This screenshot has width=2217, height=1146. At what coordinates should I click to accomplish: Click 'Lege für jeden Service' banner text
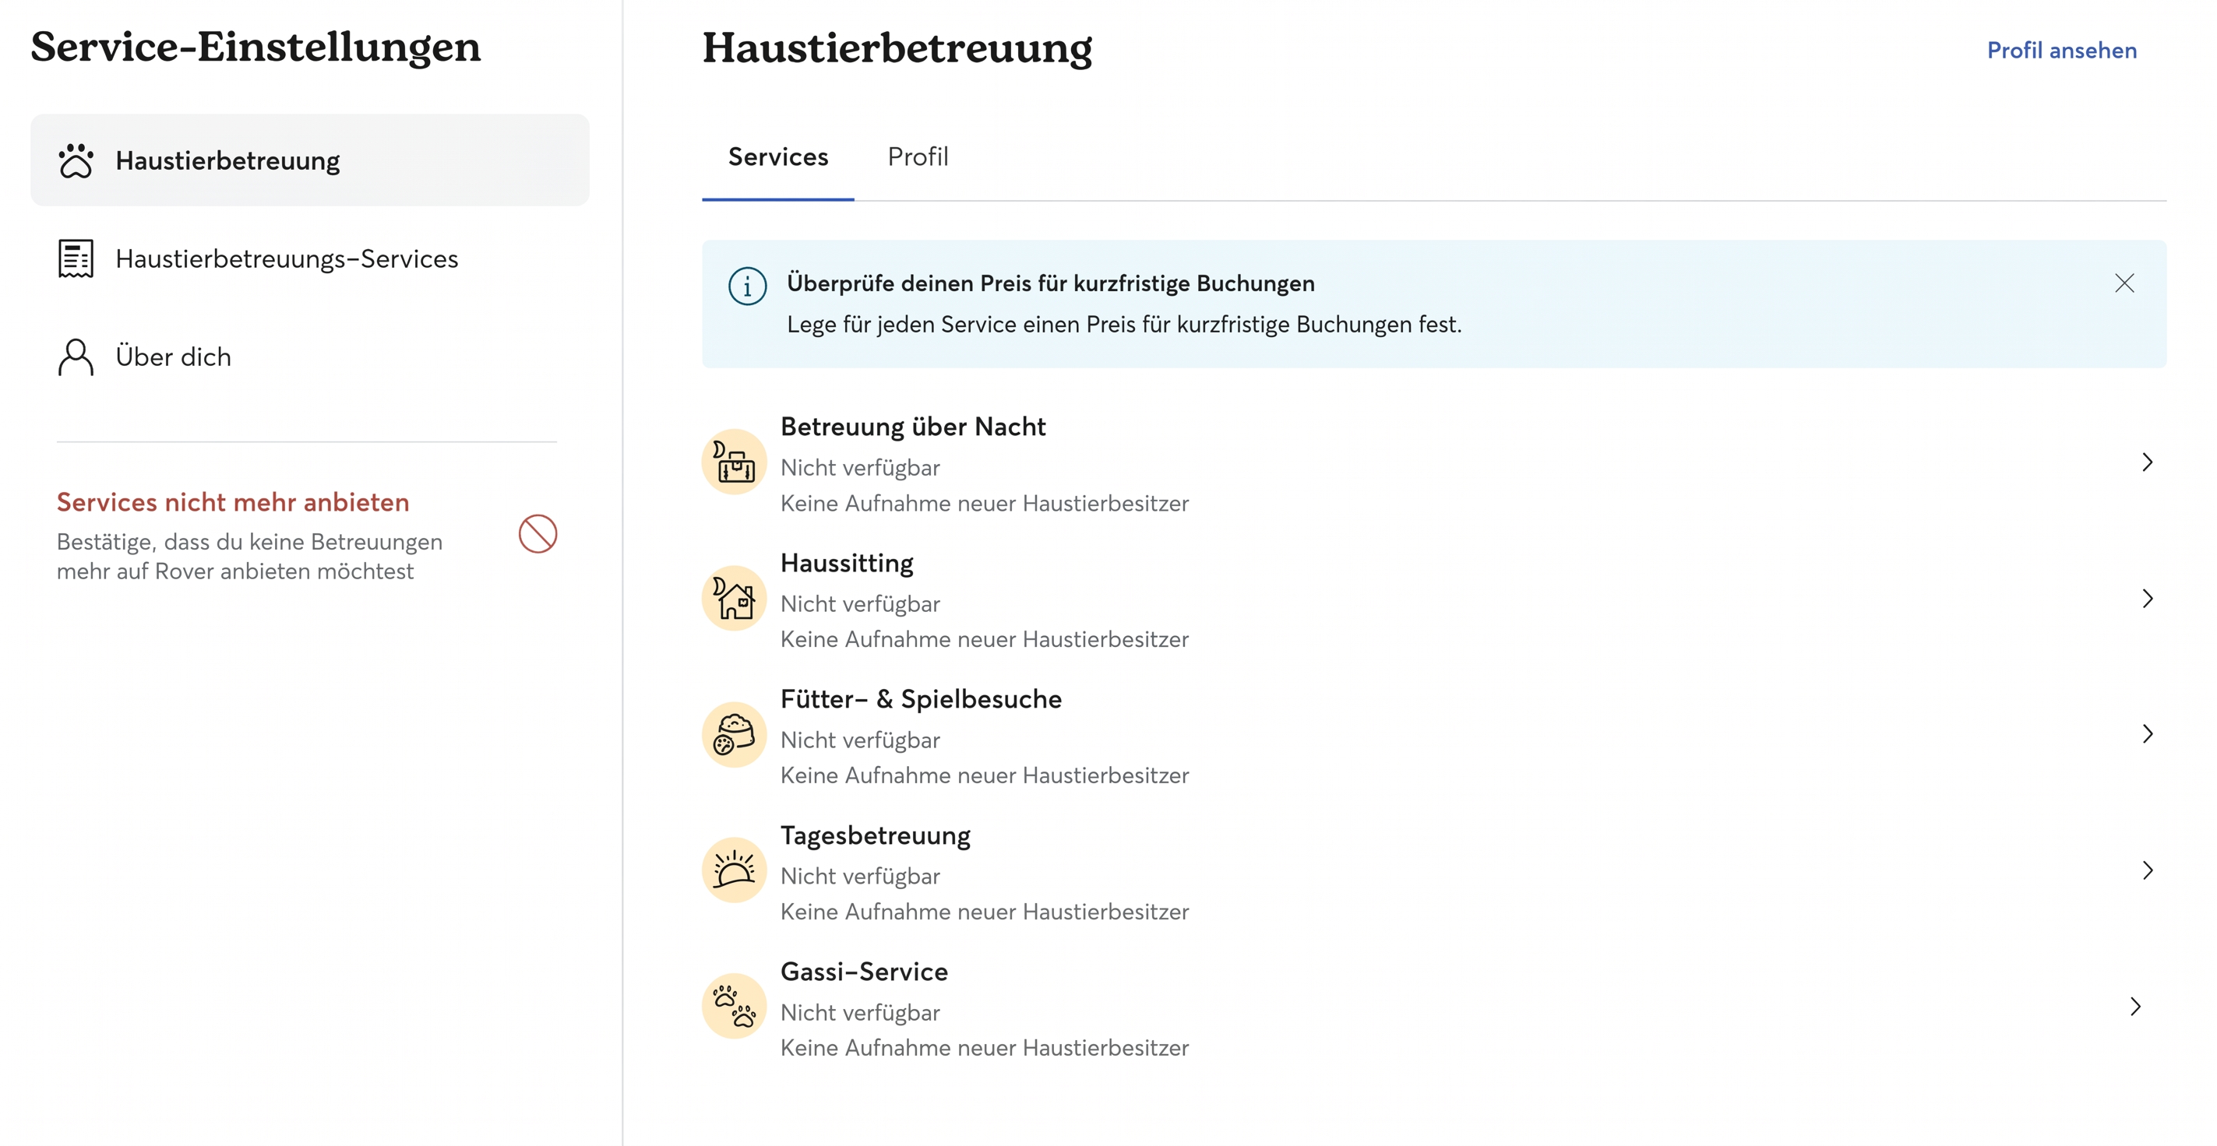pos(1124,325)
